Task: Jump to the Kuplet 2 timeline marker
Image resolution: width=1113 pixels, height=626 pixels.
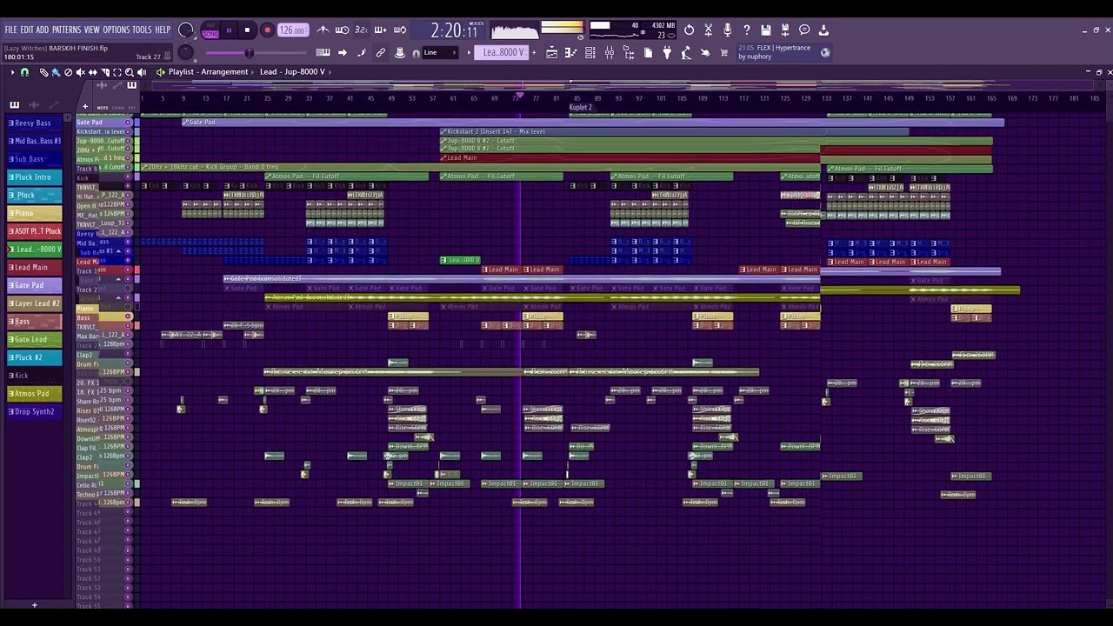Action: [x=581, y=108]
